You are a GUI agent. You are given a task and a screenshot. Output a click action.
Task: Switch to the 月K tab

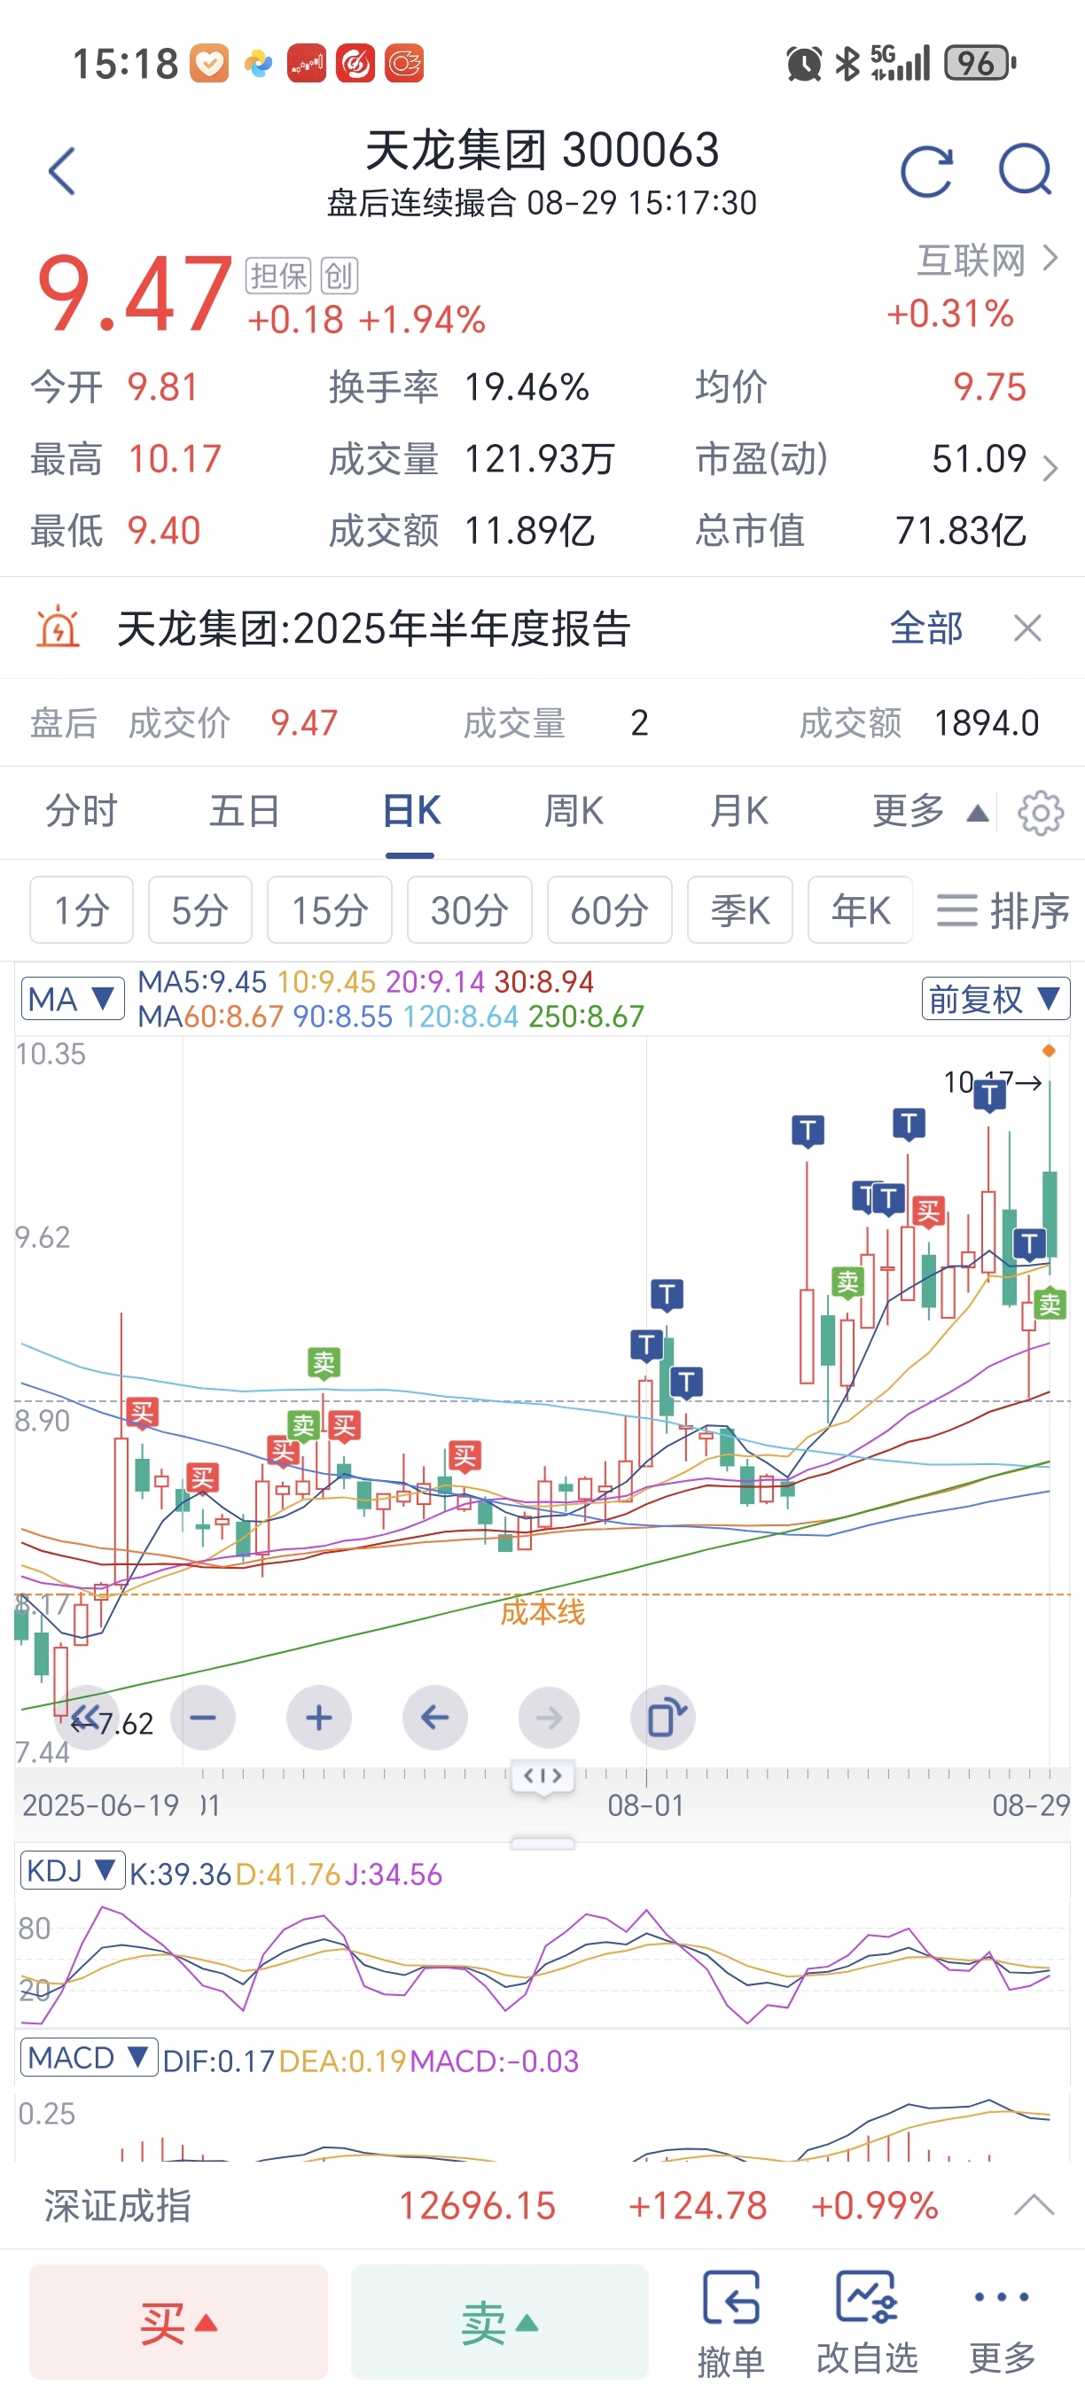coord(739,811)
